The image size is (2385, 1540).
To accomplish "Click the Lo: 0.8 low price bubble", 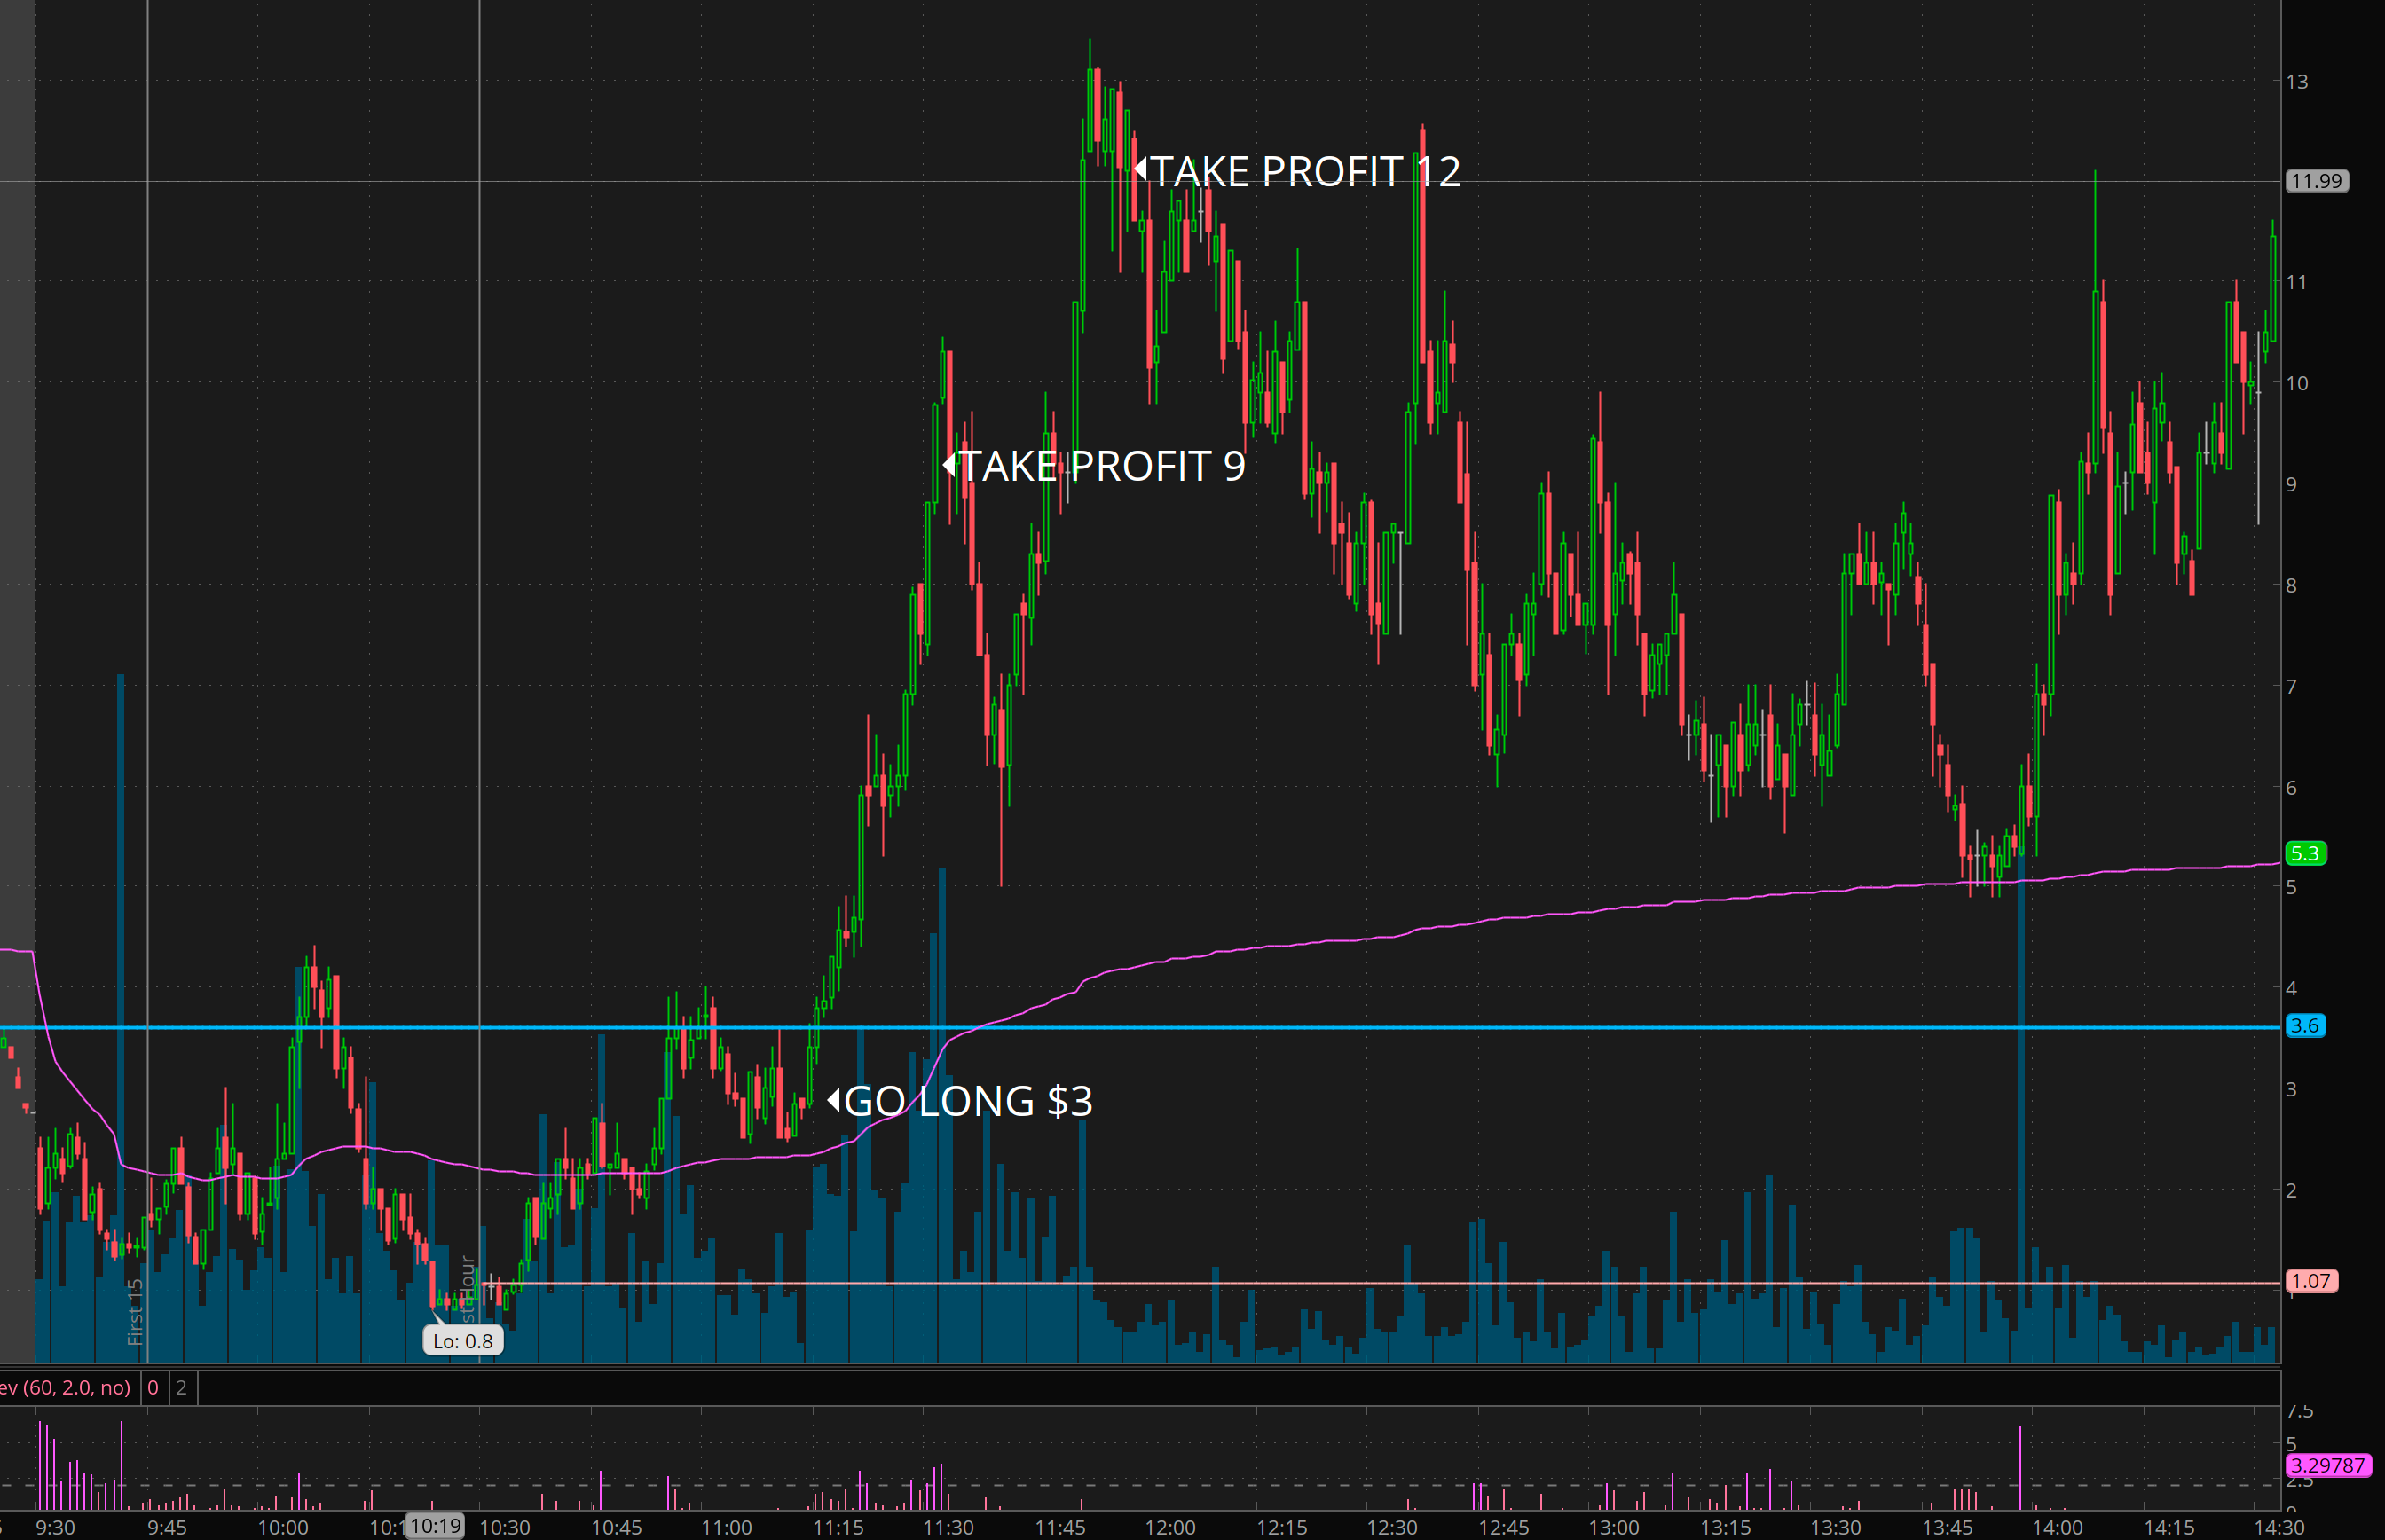I will click(x=463, y=1341).
